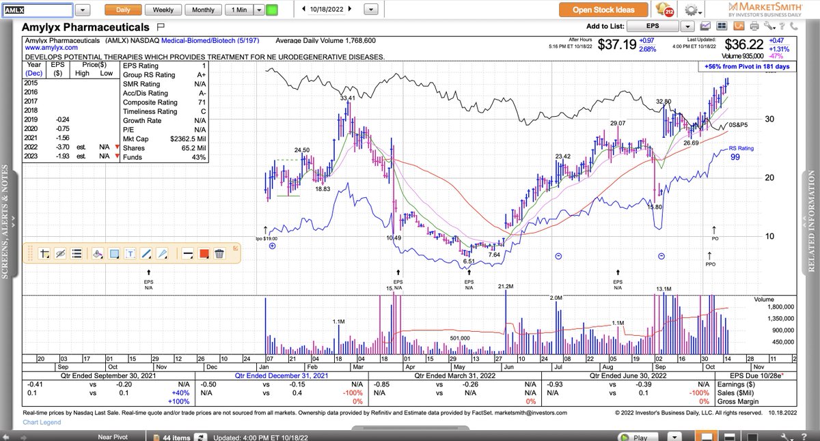Click the plus circle marker under IPO

click(272, 246)
